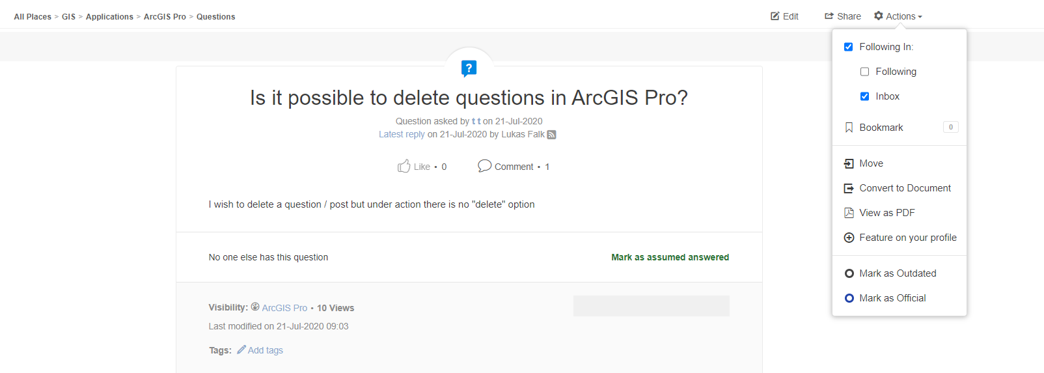The image size is (1044, 373).
Task: Click the RSS feed icon beside Lukas Falk
Action: tap(551, 135)
